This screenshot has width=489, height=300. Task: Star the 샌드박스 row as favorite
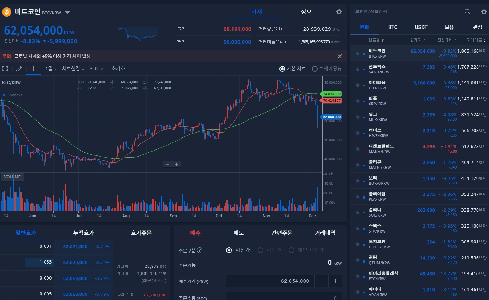[x=357, y=70]
